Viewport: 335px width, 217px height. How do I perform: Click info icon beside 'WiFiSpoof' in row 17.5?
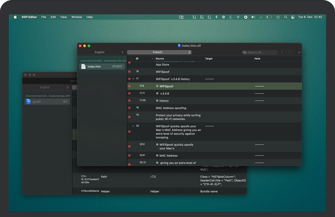pos(157,86)
